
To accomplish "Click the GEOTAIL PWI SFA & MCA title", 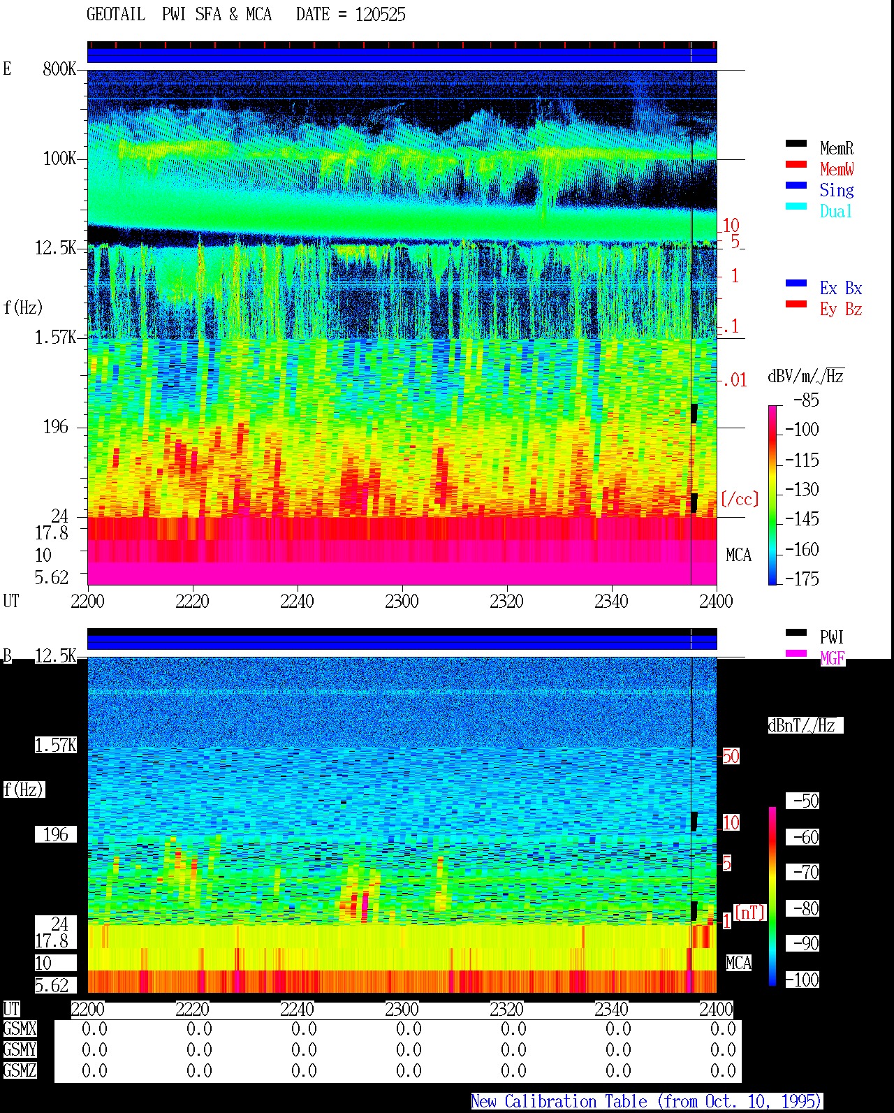I will click(247, 15).
